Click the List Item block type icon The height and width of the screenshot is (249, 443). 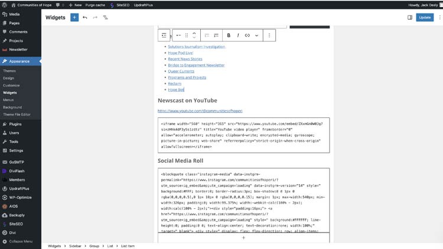pos(178,35)
